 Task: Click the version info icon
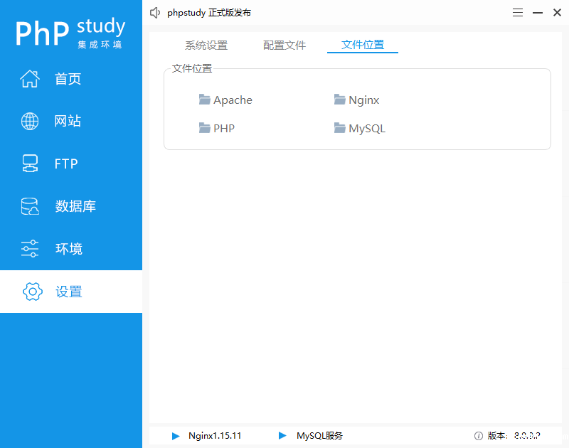pos(479,436)
